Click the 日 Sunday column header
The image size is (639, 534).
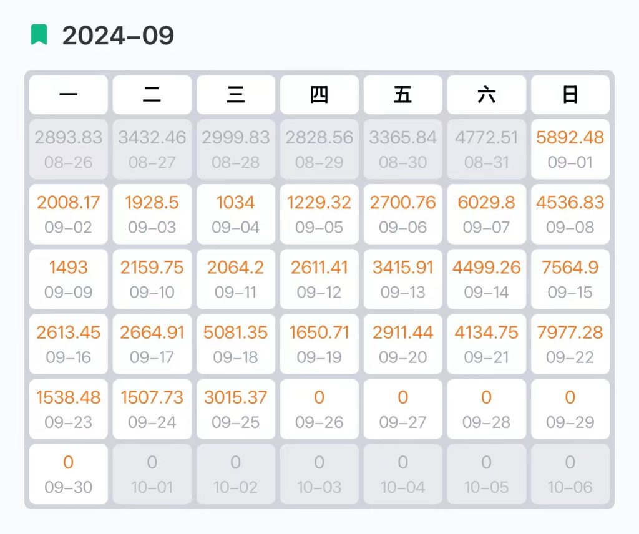570,95
